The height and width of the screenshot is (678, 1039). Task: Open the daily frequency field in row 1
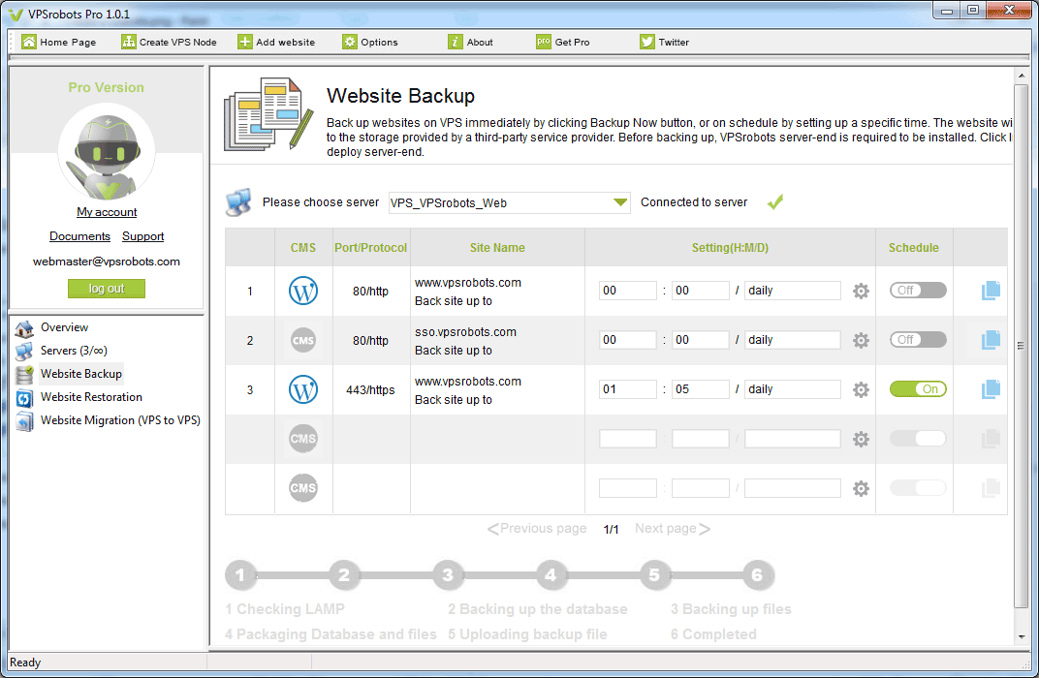pyautogui.click(x=792, y=291)
